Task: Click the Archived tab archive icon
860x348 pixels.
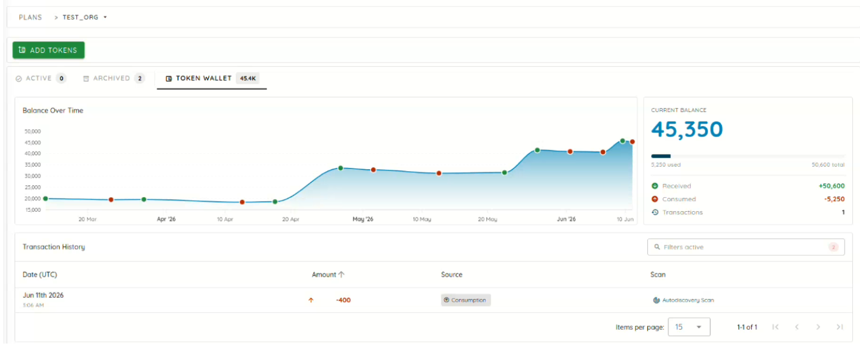Action: click(x=86, y=79)
